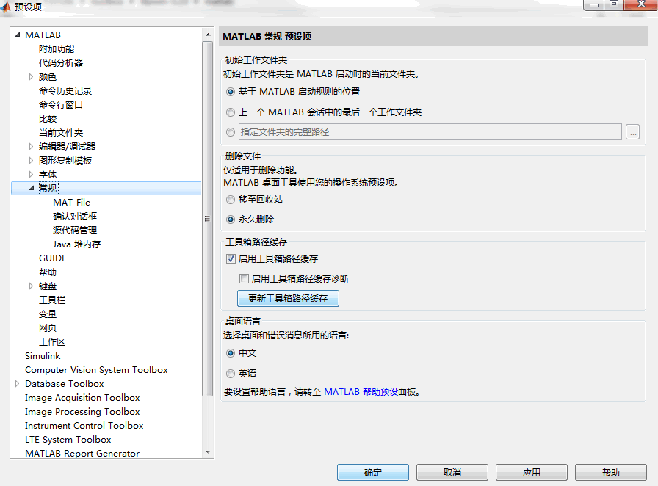Click the 帮助 button at bottom right
This screenshot has height=486, width=658.
click(610, 473)
